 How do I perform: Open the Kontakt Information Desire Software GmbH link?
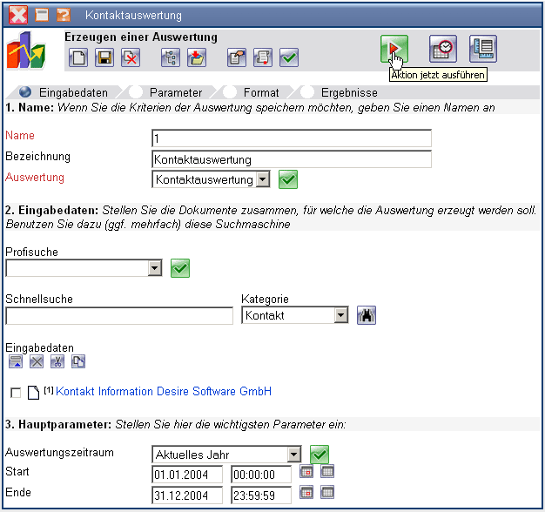[164, 392]
